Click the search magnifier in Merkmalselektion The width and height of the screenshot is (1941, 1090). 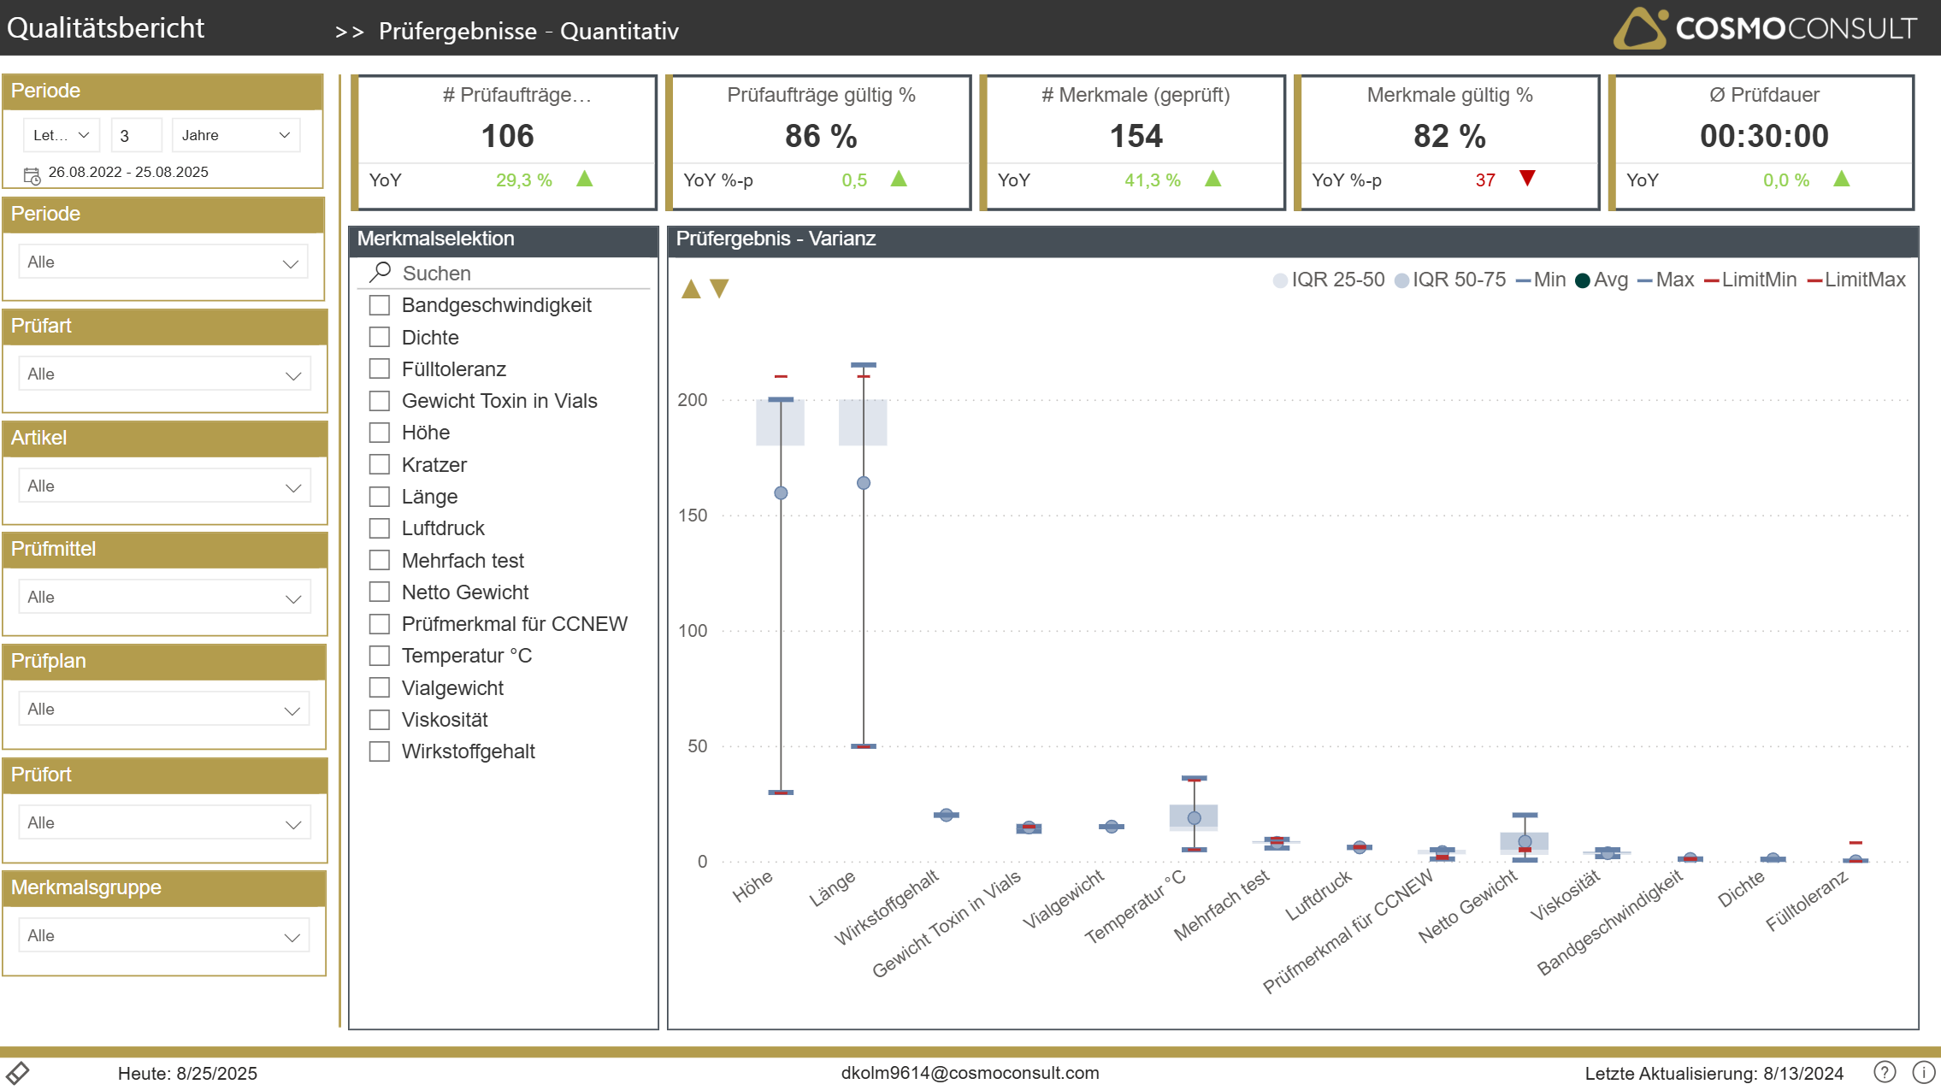click(x=381, y=273)
